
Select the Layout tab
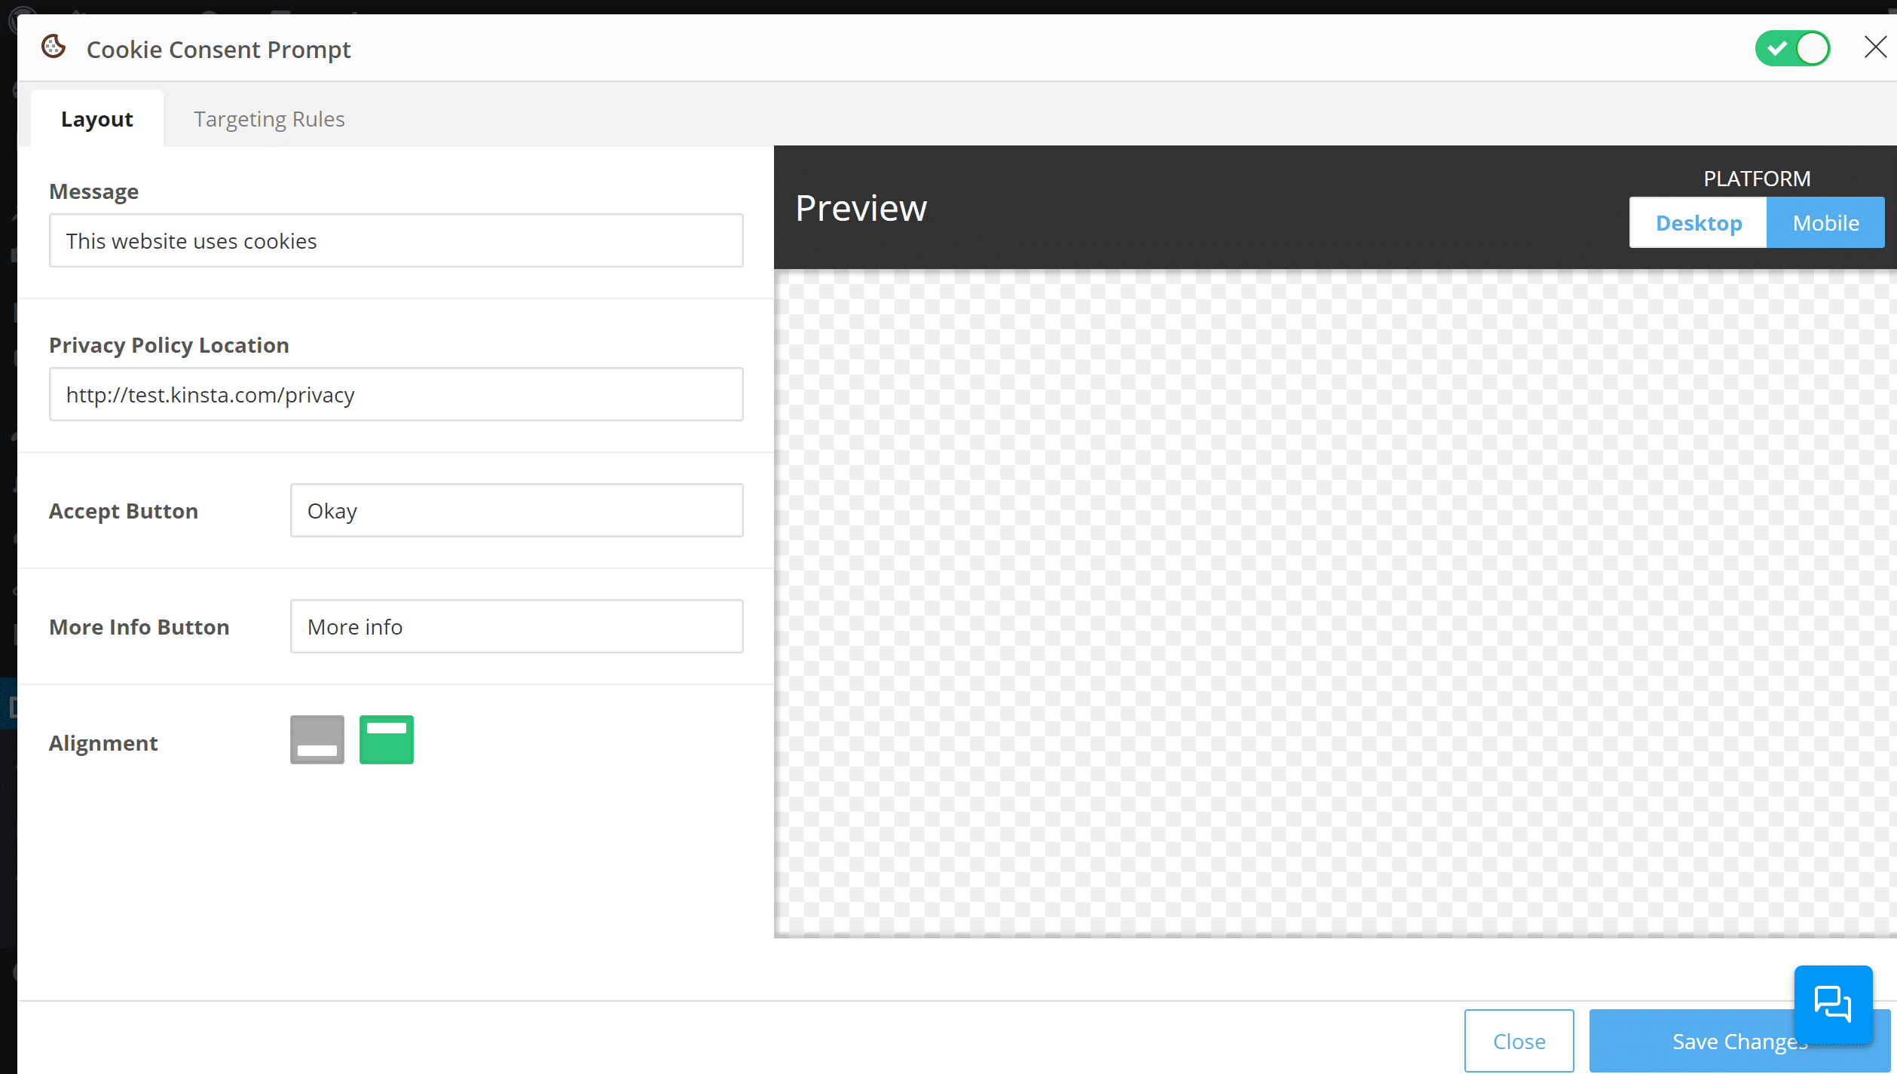tap(96, 118)
